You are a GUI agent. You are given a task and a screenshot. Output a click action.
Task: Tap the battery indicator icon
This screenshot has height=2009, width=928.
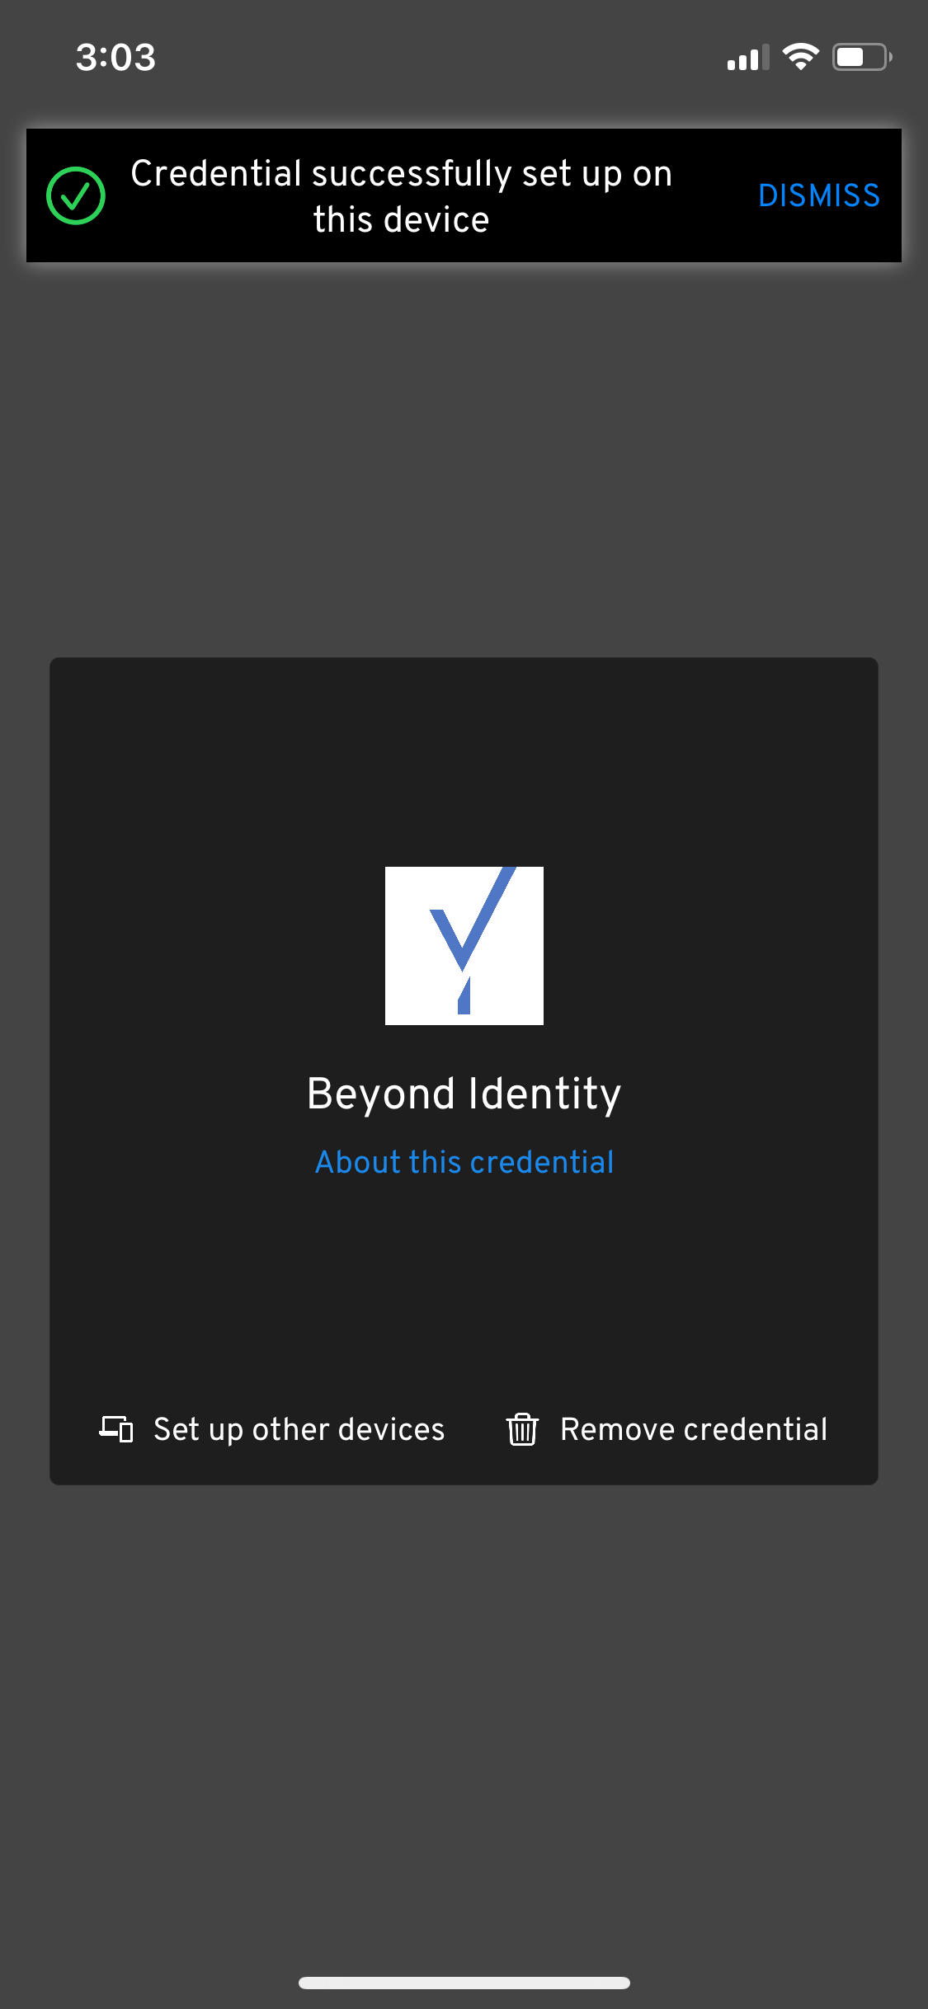[861, 57]
